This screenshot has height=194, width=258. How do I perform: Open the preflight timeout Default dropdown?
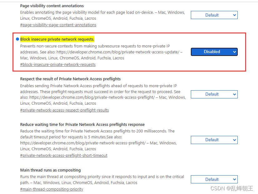coord(214,140)
